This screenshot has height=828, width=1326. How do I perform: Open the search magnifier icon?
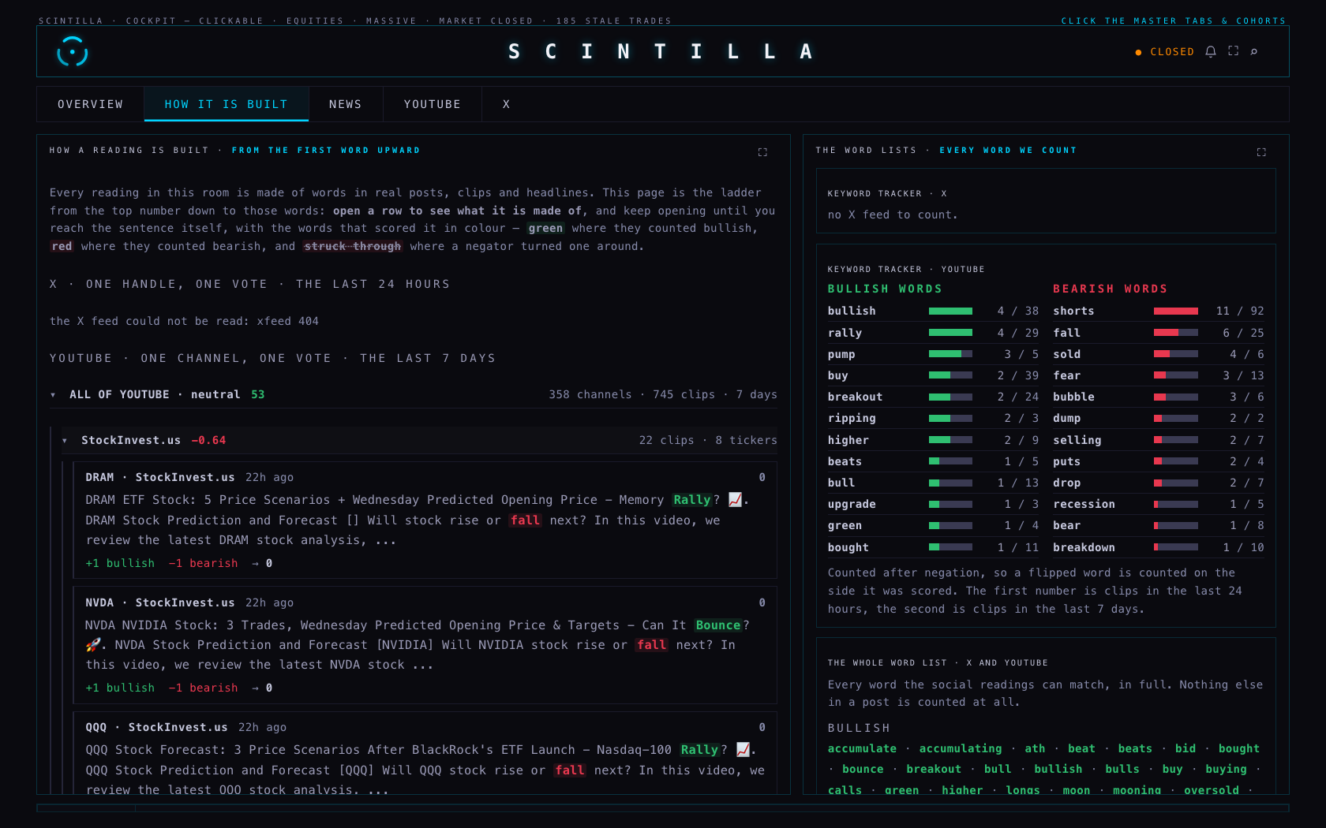1254,51
